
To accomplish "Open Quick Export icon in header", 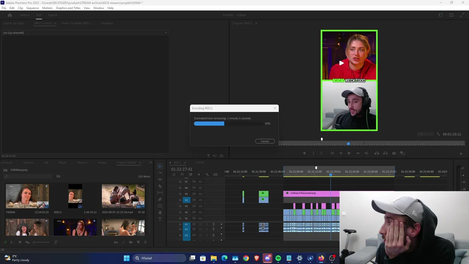I will [451, 15].
